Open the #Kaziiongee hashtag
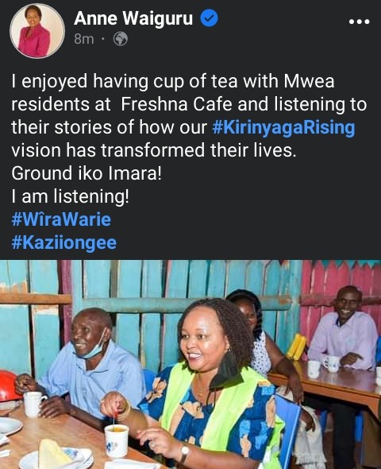381x469 pixels. 64,242
